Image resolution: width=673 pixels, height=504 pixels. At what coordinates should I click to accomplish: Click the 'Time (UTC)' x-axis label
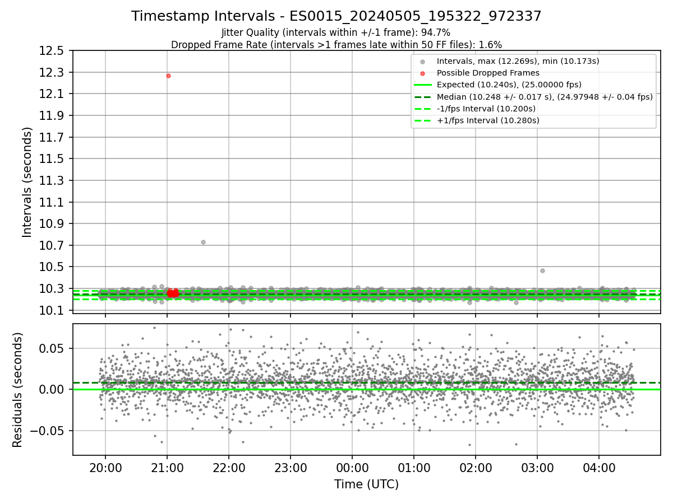tap(366, 484)
